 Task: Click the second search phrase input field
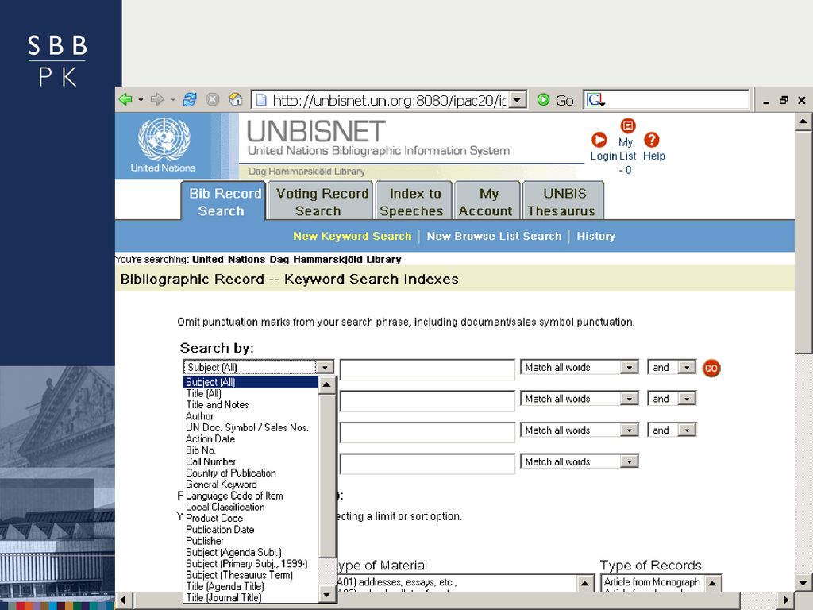point(427,401)
